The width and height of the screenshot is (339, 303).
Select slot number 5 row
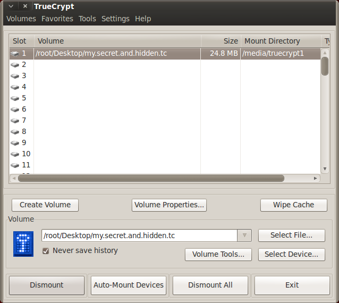(165, 98)
